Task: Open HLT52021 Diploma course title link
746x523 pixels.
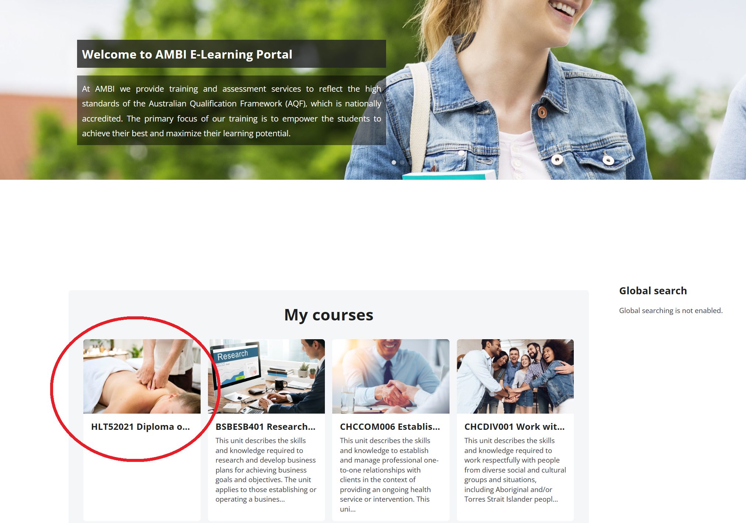Action: point(140,427)
